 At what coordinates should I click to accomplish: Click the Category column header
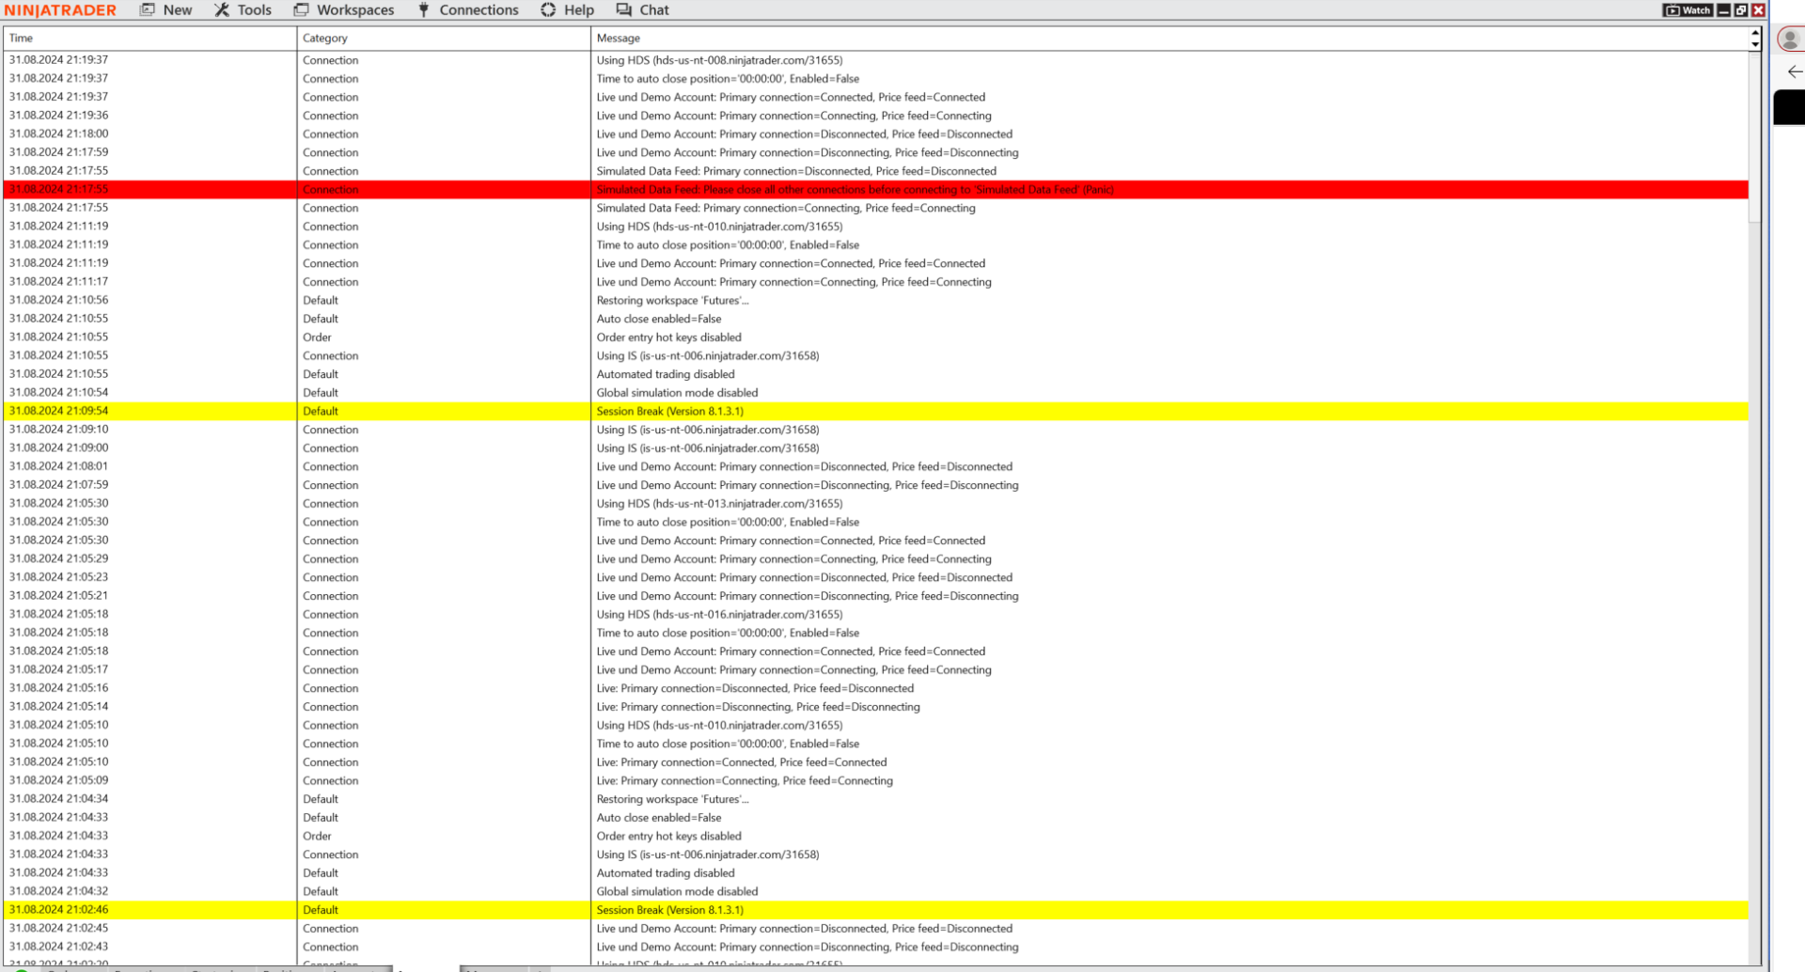click(x=444, y=39)
